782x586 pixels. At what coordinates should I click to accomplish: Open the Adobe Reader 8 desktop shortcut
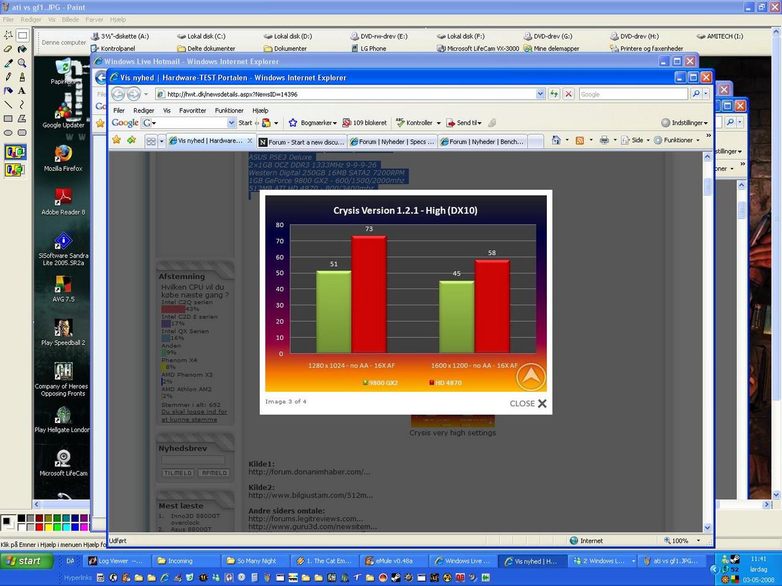[x=63, y=202]
